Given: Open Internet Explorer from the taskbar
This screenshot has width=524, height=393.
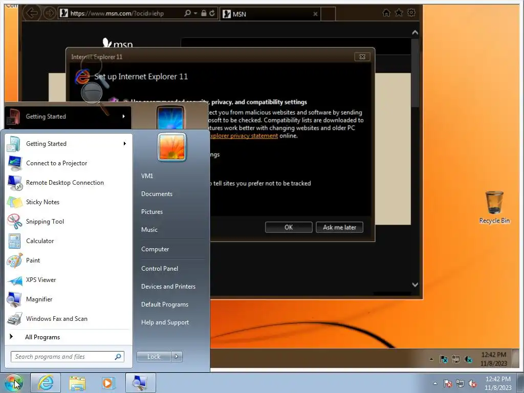Looking at the screenshot, I should pyautogui.click(x=46, y=383).
